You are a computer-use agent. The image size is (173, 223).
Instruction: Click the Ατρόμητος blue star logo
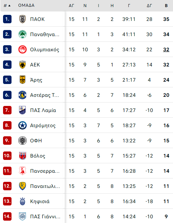tap(22, 126)
